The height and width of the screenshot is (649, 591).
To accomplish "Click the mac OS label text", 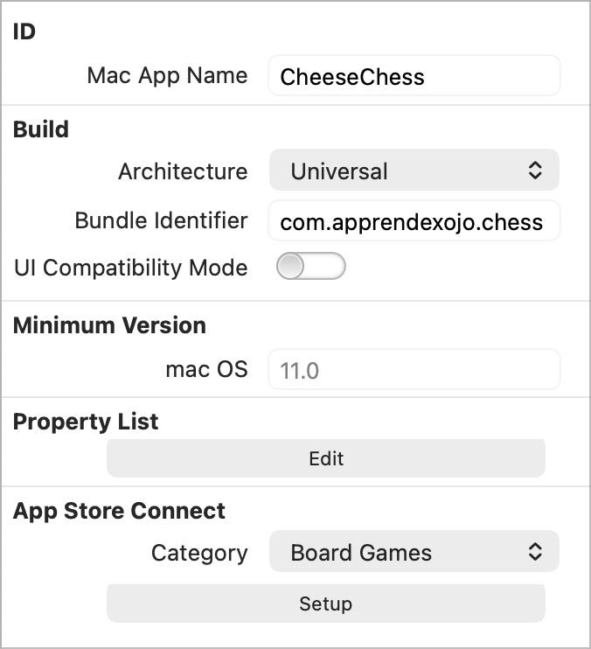I will point(206,369).
